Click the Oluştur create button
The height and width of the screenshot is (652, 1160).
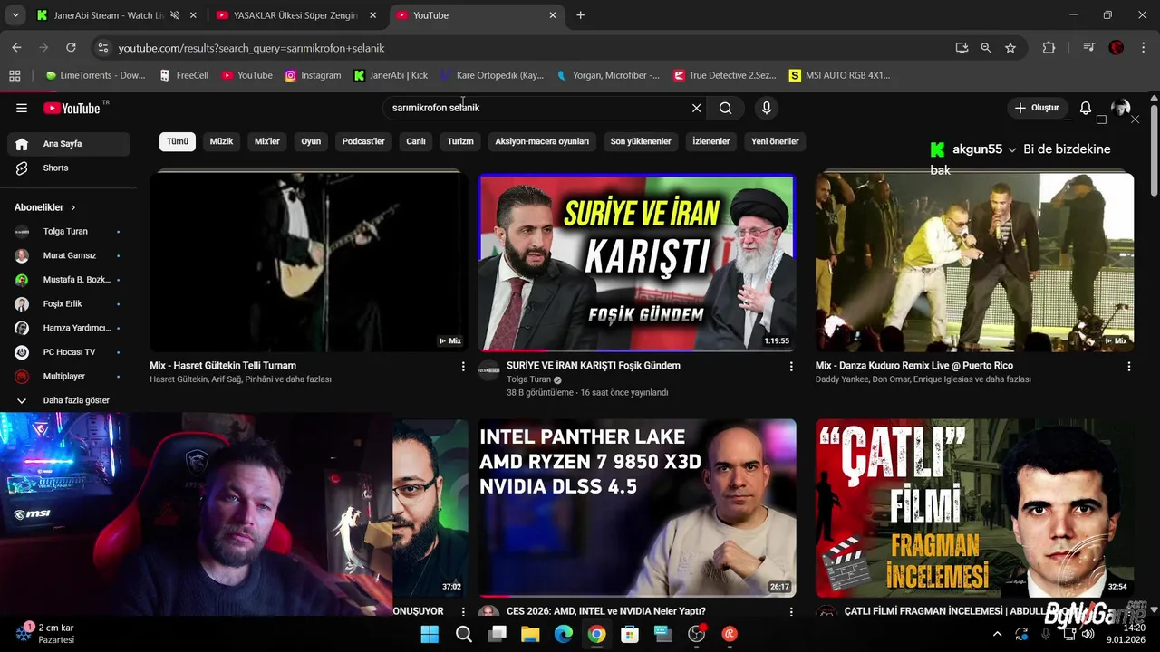1036,108
